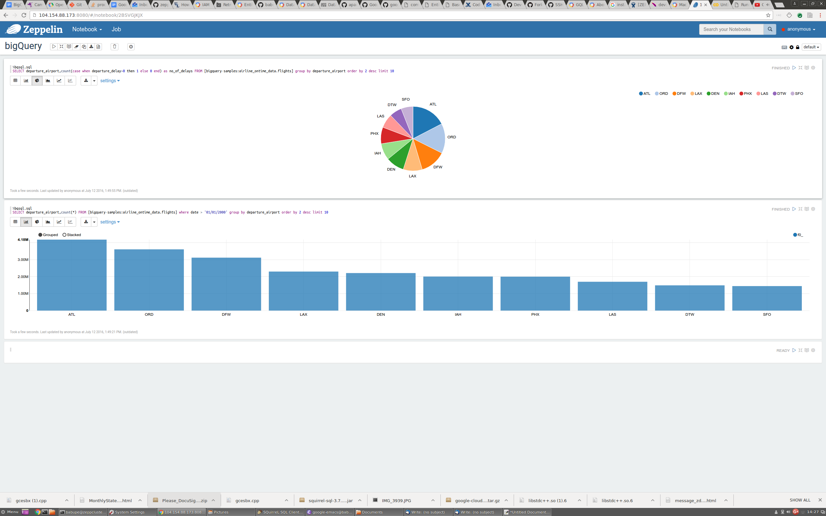This screenshot has height=516, width=826.
Task: Select Grouped bar mode
Action: (48, 235)
